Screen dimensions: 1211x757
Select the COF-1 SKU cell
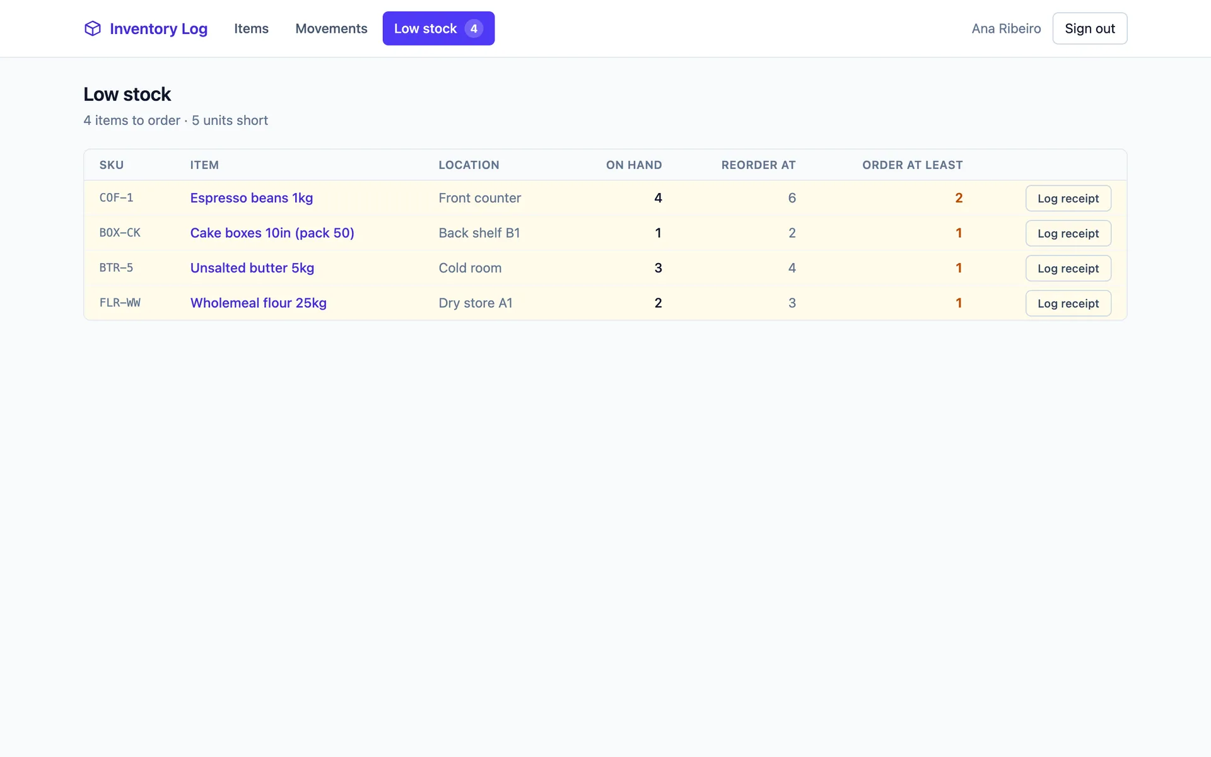click(116, 198)
